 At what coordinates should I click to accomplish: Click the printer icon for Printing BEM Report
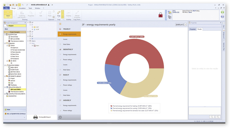pyautogui.click(x=35, y=117)
